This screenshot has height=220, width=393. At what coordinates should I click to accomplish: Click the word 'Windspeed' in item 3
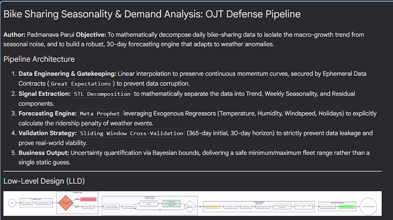(300, 113)
